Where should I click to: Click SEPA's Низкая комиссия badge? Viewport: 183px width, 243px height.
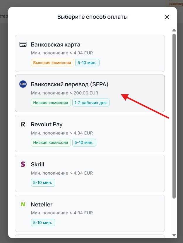coord(51,103)
